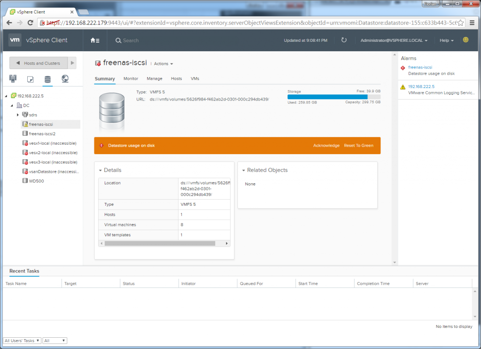The width and height of the screenshot is (481, 349).
Task: Open the Hosts tab
Action: [176, 78]
